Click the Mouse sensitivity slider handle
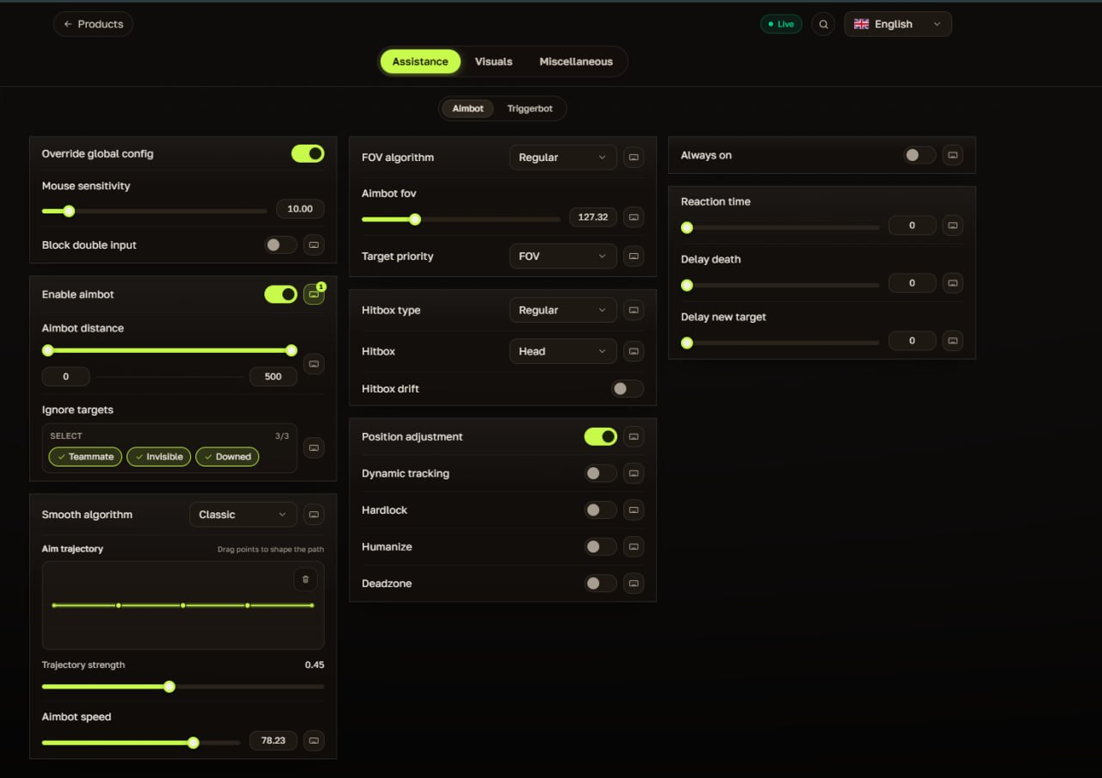Viewport: 1102px width, 778px height. [69, 211]
